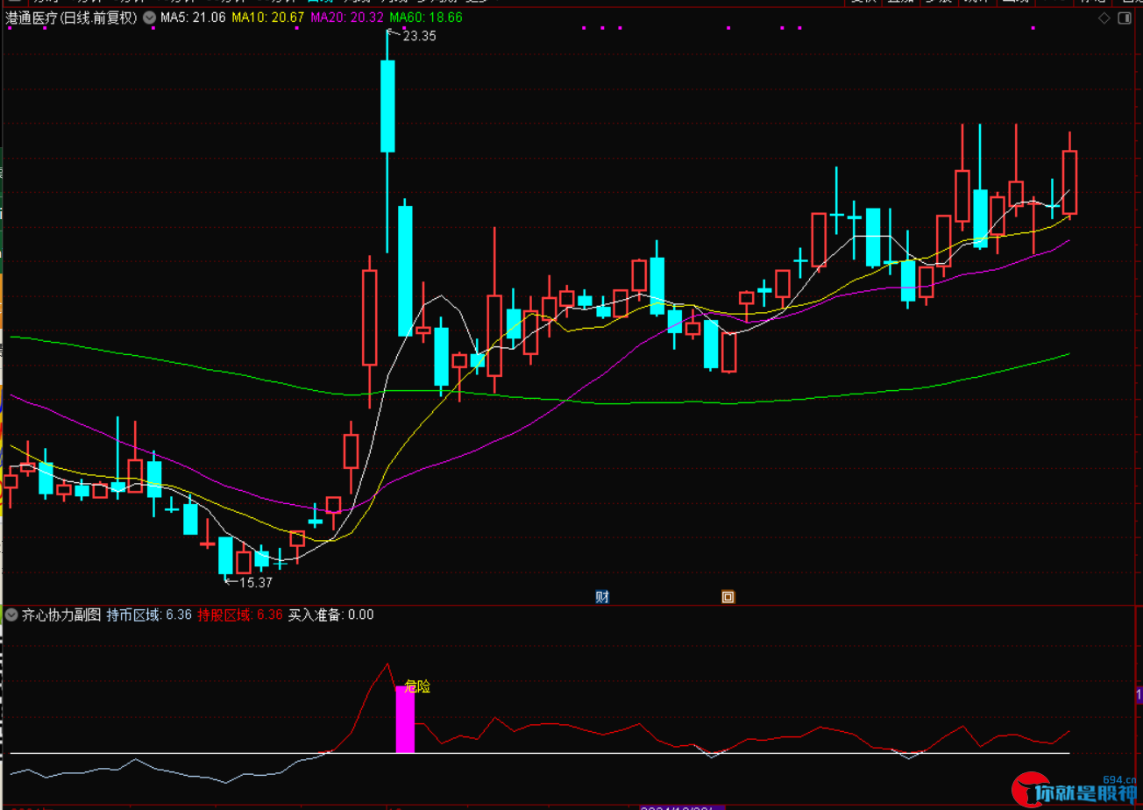
Task: Click the MA5: 21.06 indicator value
Action: tap(192, 18)
